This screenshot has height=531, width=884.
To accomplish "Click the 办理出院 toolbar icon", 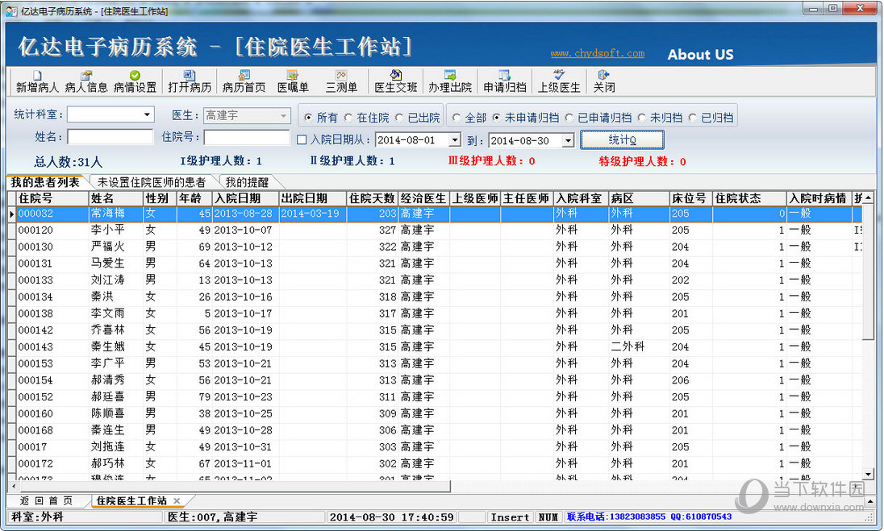I will tap(450, 81).
